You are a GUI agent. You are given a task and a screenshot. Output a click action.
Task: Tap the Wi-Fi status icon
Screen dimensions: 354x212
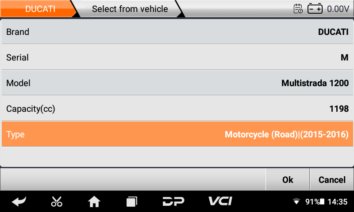296,202
